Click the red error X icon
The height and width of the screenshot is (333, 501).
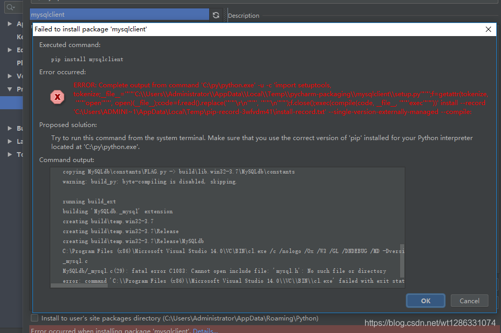(x=57, y=97)
